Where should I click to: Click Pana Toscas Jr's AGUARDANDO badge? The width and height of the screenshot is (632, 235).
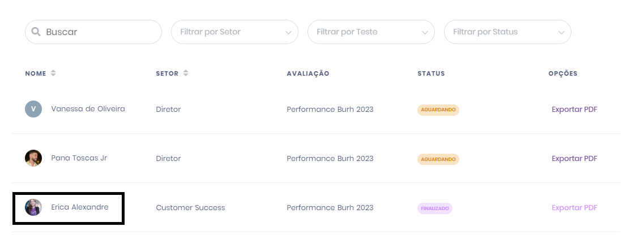click(438, 159)
